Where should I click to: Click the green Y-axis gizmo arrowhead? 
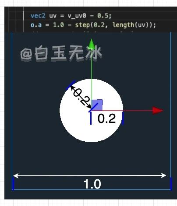point(91,43)
